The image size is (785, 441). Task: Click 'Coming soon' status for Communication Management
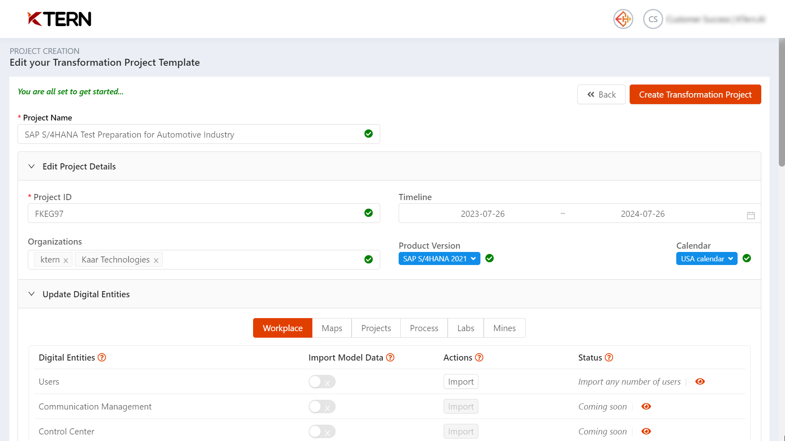coord(602,406)
